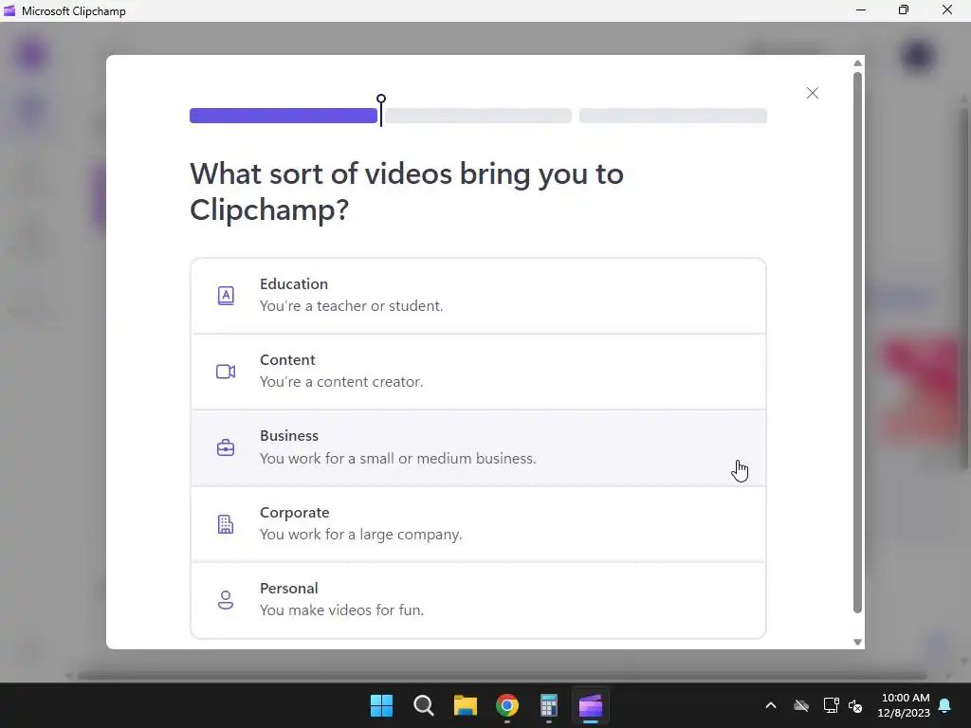971x728 pixels.
Task: Open the Calculator app in the taskbar
Action: coord(549,705)
